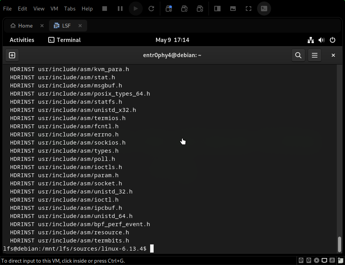This screenshot has height=265, width=345.
Task: Restart the guest operating system
Action: 151,8
